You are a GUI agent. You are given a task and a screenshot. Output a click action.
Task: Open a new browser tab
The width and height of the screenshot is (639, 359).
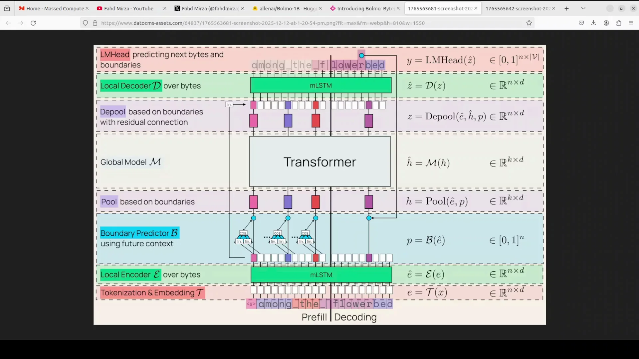tap(566, 8)
